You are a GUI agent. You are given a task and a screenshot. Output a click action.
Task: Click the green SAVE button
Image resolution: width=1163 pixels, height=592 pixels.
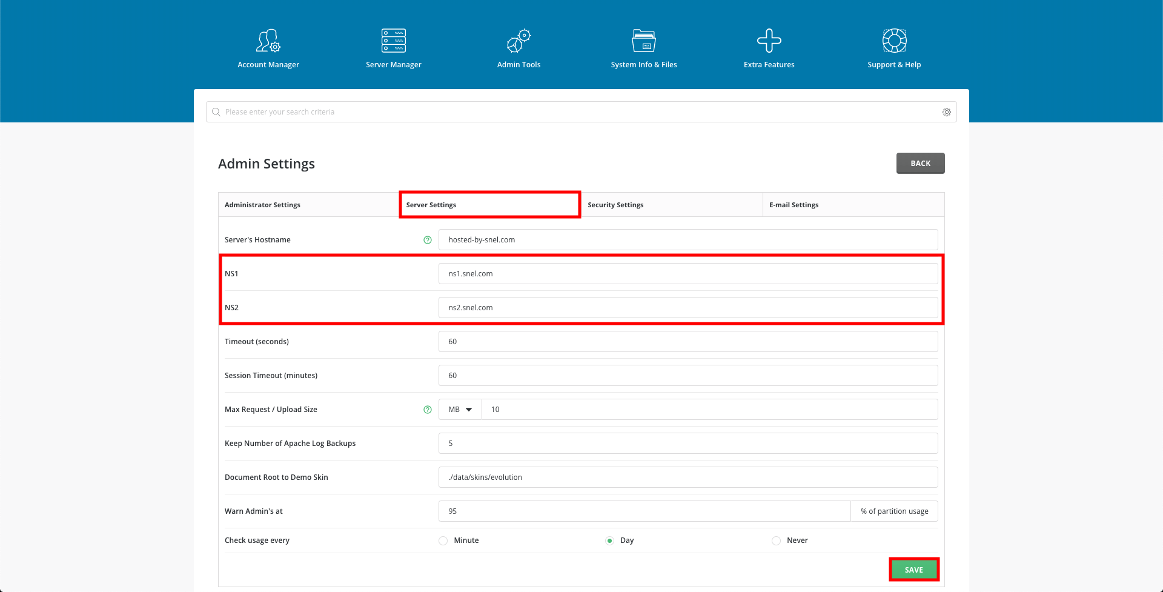coord(914,570)
